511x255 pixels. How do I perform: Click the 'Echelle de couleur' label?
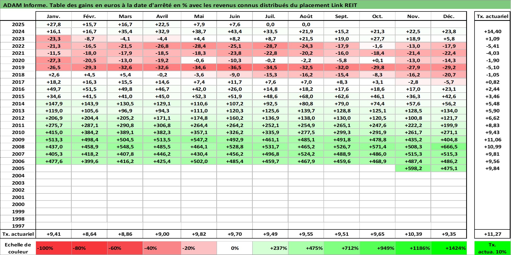[x=18, y=248]
